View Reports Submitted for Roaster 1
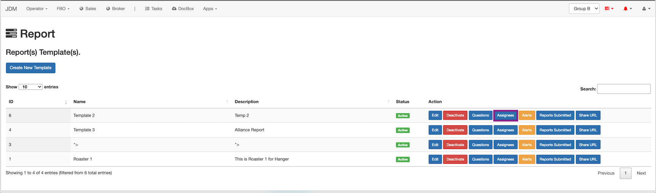Screen dimensions: 656x193 [555, 160]
